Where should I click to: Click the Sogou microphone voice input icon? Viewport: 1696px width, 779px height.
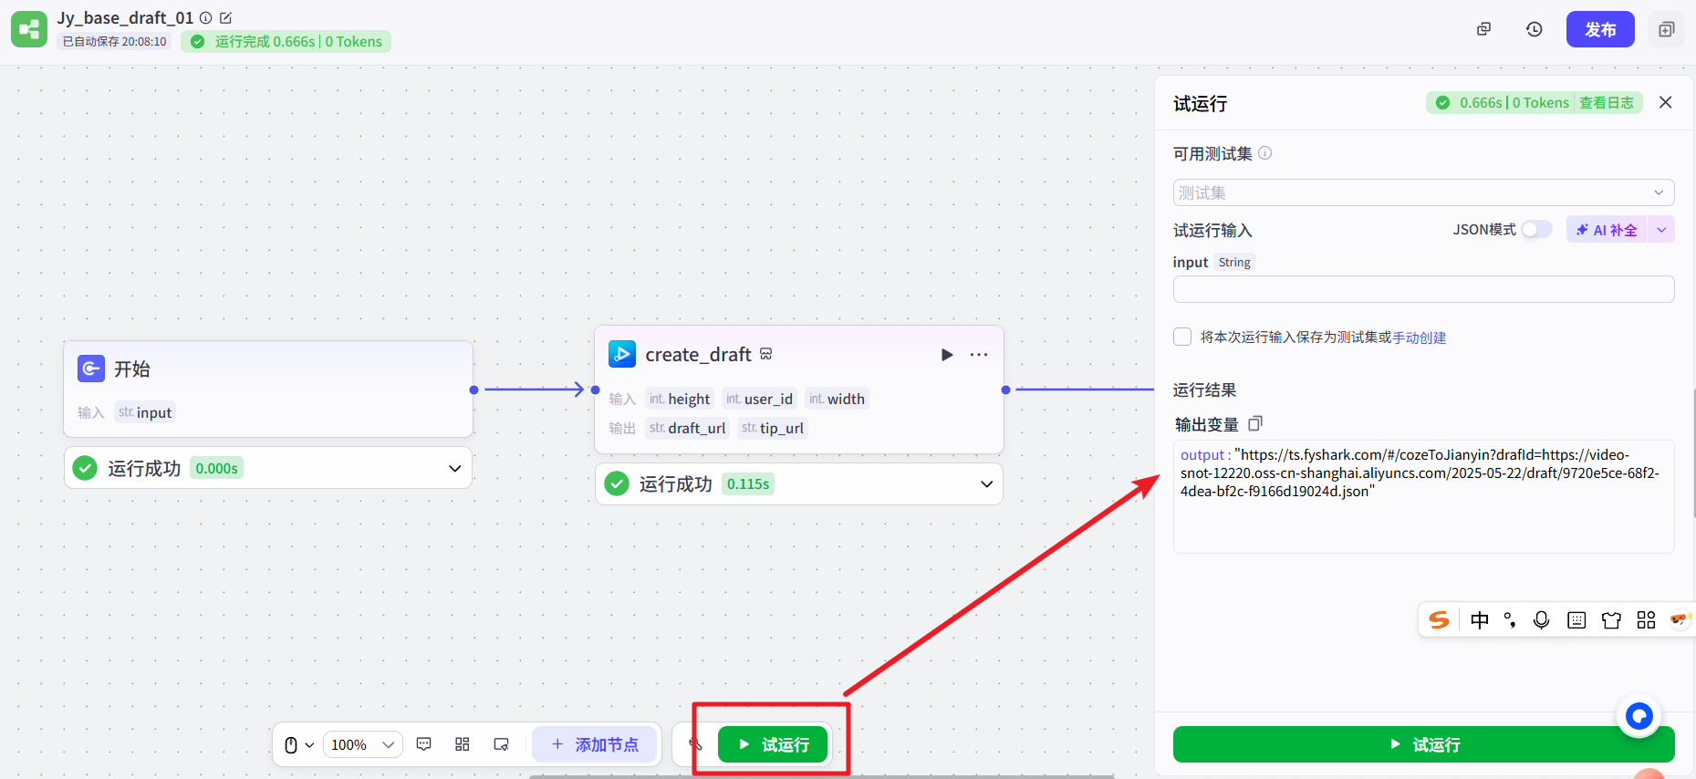click(x=1541, y=620)
